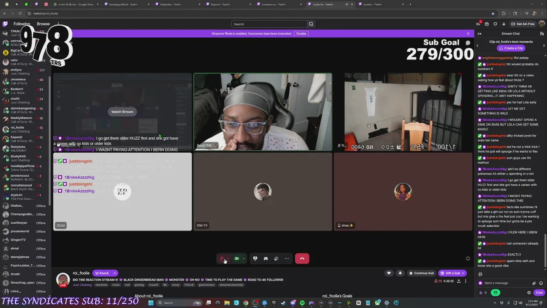Click the Twitch search field
Viewport: 547px width, 308px height.
269,24
